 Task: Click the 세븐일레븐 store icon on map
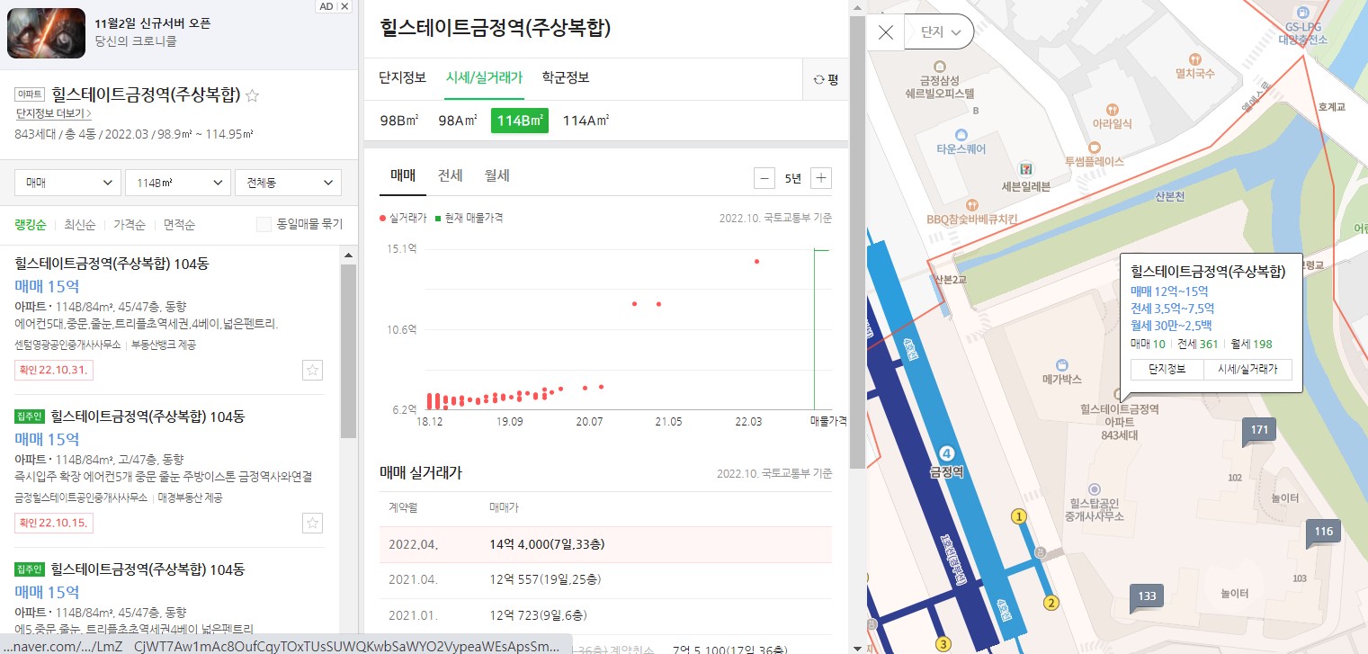[x=1026, y=168]
